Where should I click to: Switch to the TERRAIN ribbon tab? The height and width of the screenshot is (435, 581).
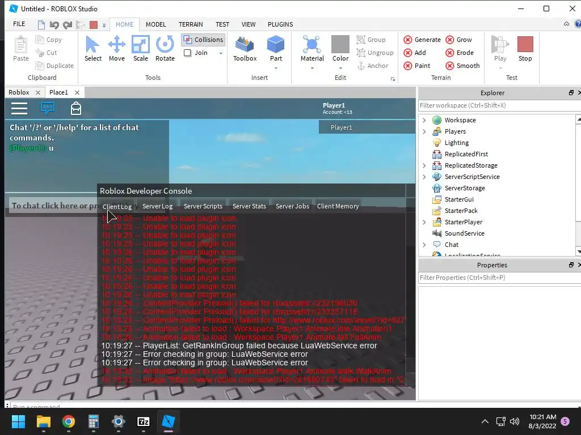click(191, 24)
